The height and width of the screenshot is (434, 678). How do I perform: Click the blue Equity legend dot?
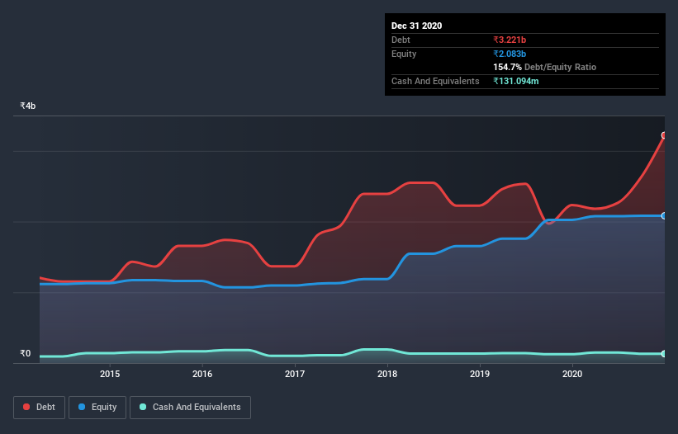click(x=82, y=407)
